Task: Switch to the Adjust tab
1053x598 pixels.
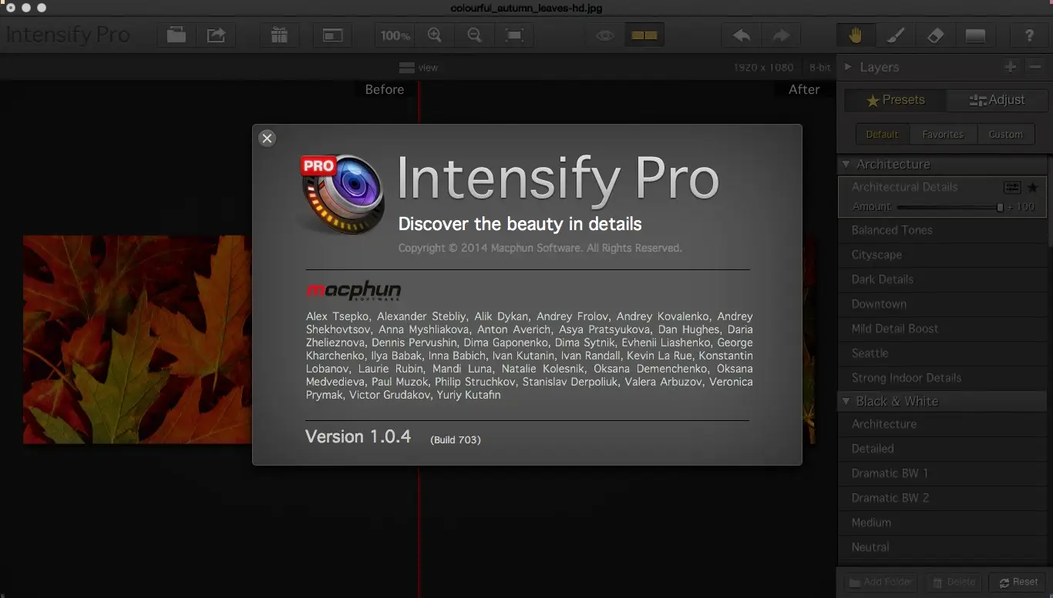Action: 997,100
